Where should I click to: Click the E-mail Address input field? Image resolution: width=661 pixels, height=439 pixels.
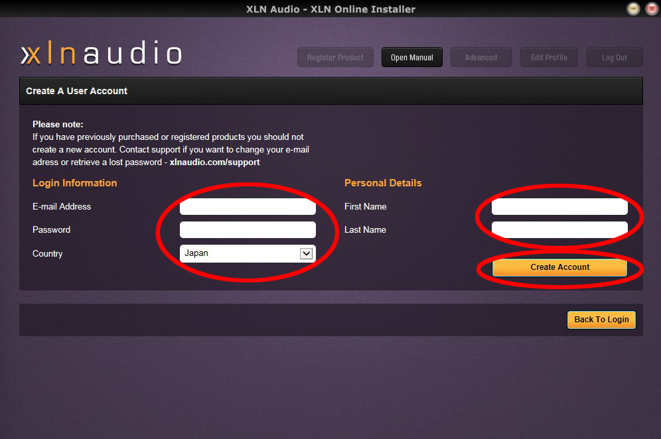coord(248,206)
